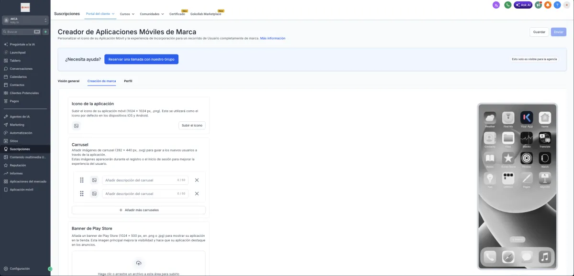Click the first carousel drag handle
Image resolution: width=574 pixels, height=276 pixels.
tap(82, 180)
